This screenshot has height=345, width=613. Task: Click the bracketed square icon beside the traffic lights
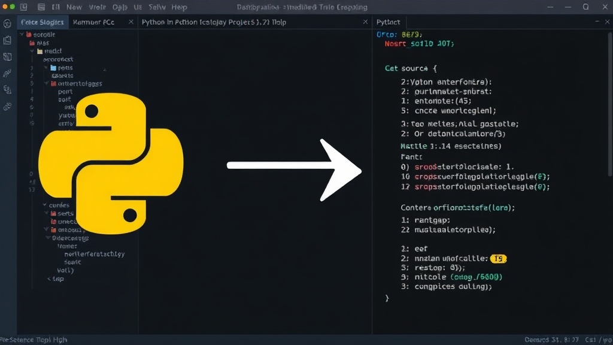tap(24, 7)
